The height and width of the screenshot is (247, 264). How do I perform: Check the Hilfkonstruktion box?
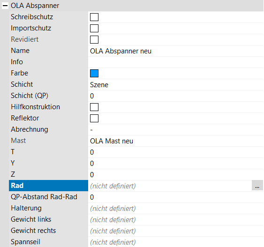[94, 107]
